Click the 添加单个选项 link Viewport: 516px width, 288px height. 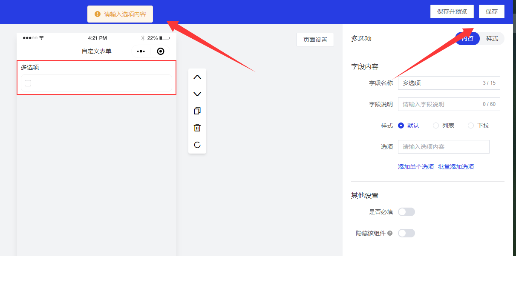point(415,167)
